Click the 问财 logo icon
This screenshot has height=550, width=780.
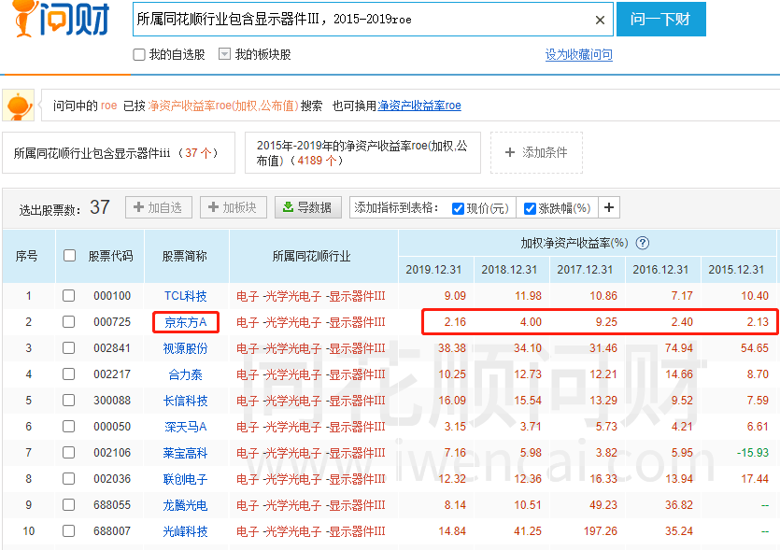[61, 19]
